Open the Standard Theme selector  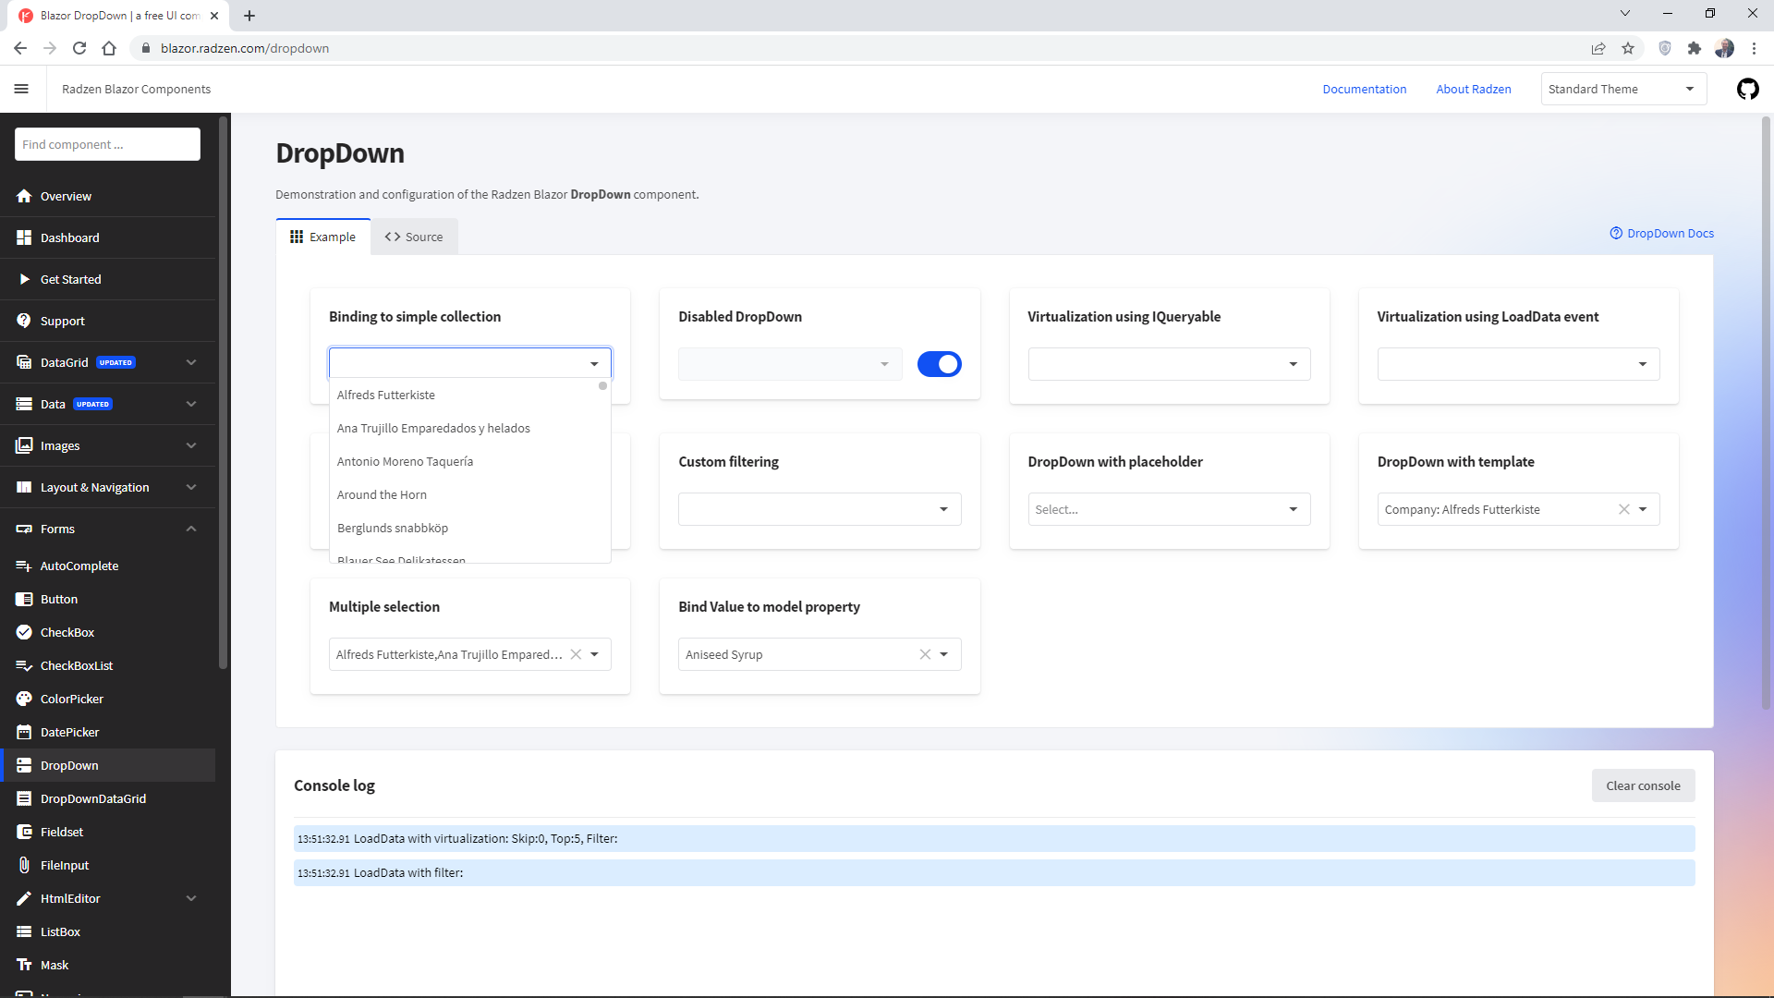[x=1623, y=89]
